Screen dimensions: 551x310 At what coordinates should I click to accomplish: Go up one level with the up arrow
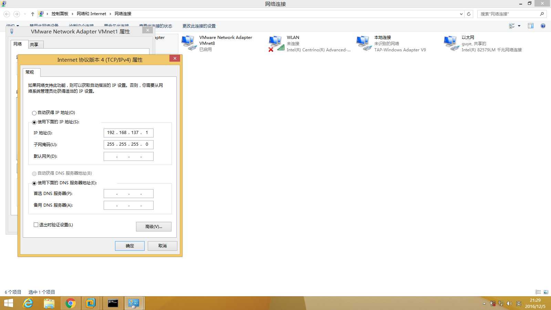(32, 14)
